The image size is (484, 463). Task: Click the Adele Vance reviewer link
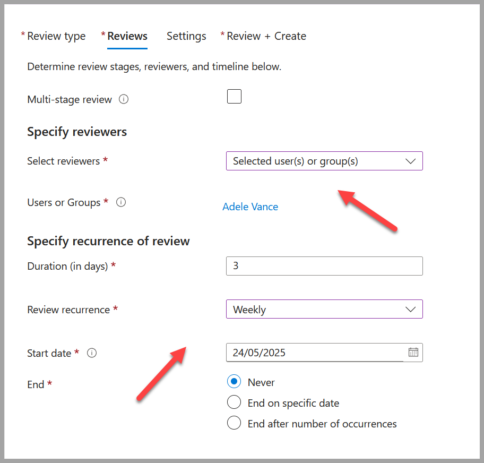[250, 207]
